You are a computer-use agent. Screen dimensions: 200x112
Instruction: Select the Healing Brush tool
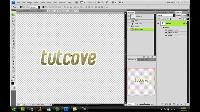(13, 35)
